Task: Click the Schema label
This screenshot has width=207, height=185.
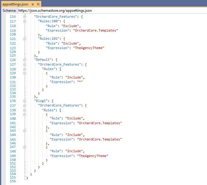Action: [9, 11]
